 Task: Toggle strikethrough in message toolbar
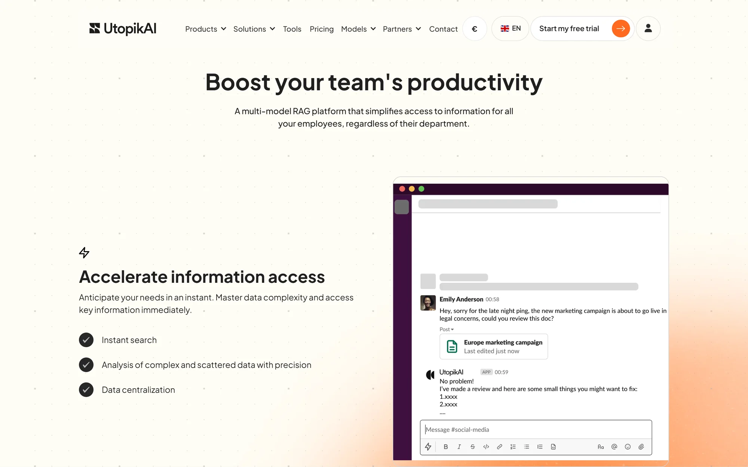[472, 446]
